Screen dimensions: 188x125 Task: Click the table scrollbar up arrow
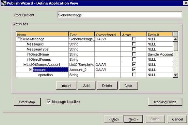click(x=175, y=39)
